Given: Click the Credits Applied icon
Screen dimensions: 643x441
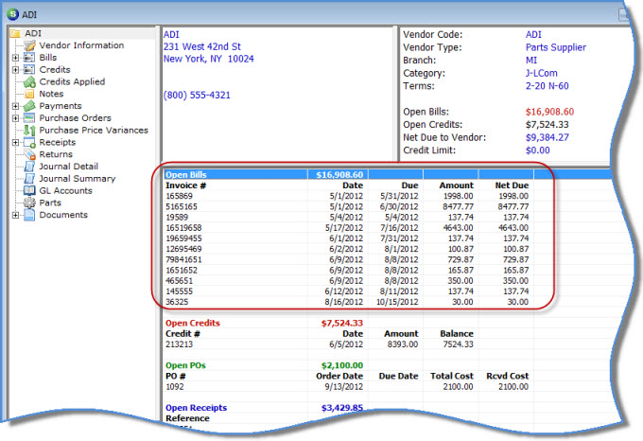Looking at the screenshot, I should pyautogui.click(x=29, y=81).
